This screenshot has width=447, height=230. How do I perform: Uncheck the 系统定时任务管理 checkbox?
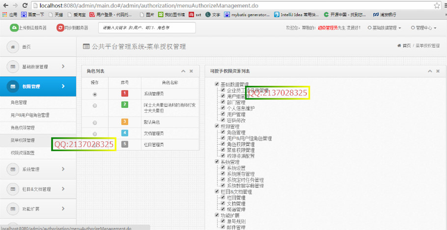(x=223, y=180)
